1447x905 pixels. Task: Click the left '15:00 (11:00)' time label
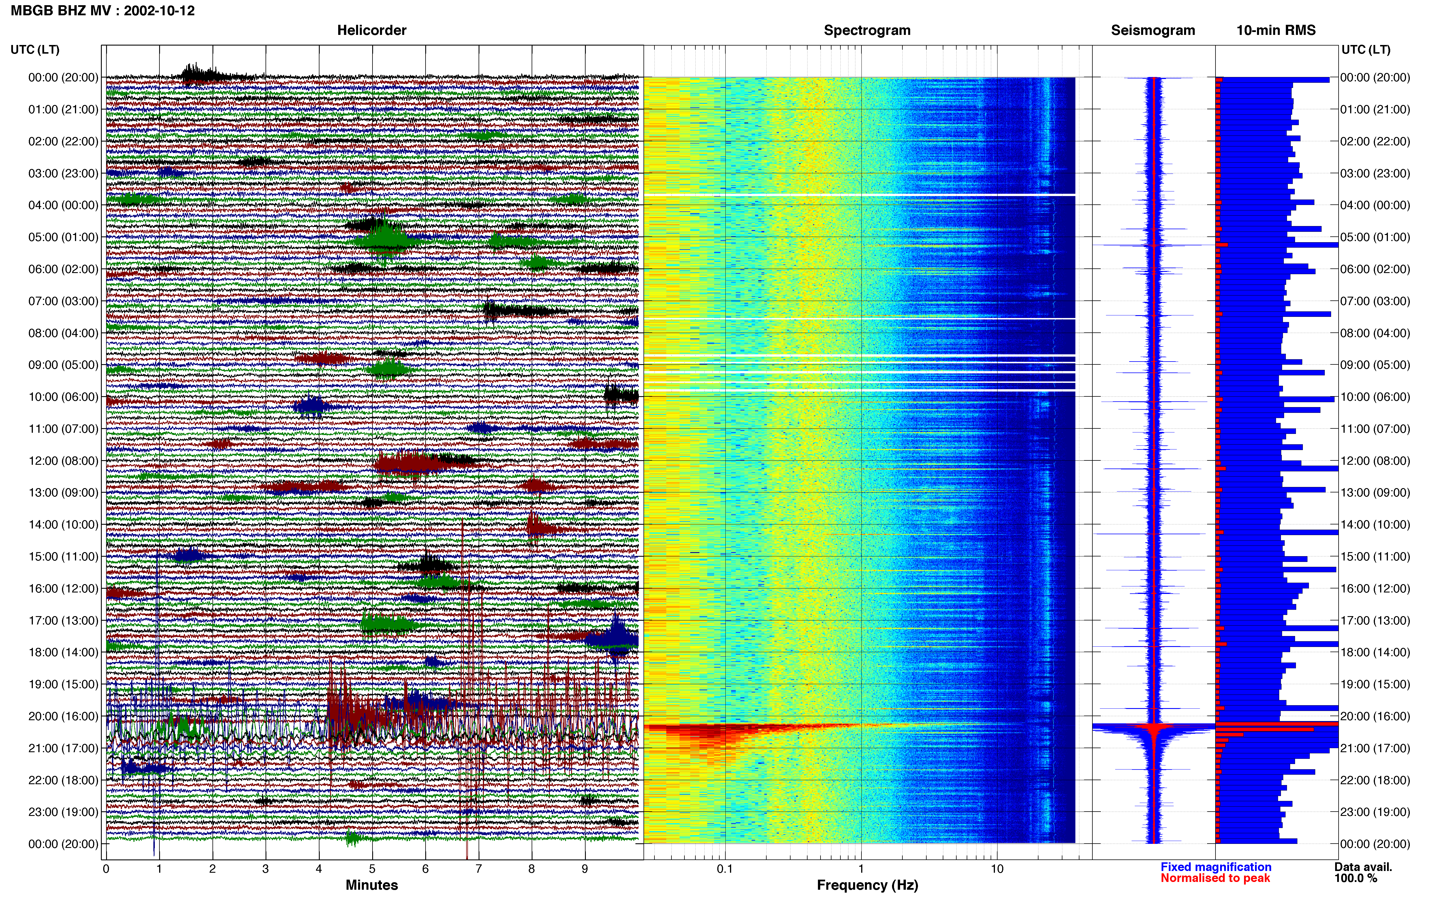pyautogui.click(x=63, y=557)
